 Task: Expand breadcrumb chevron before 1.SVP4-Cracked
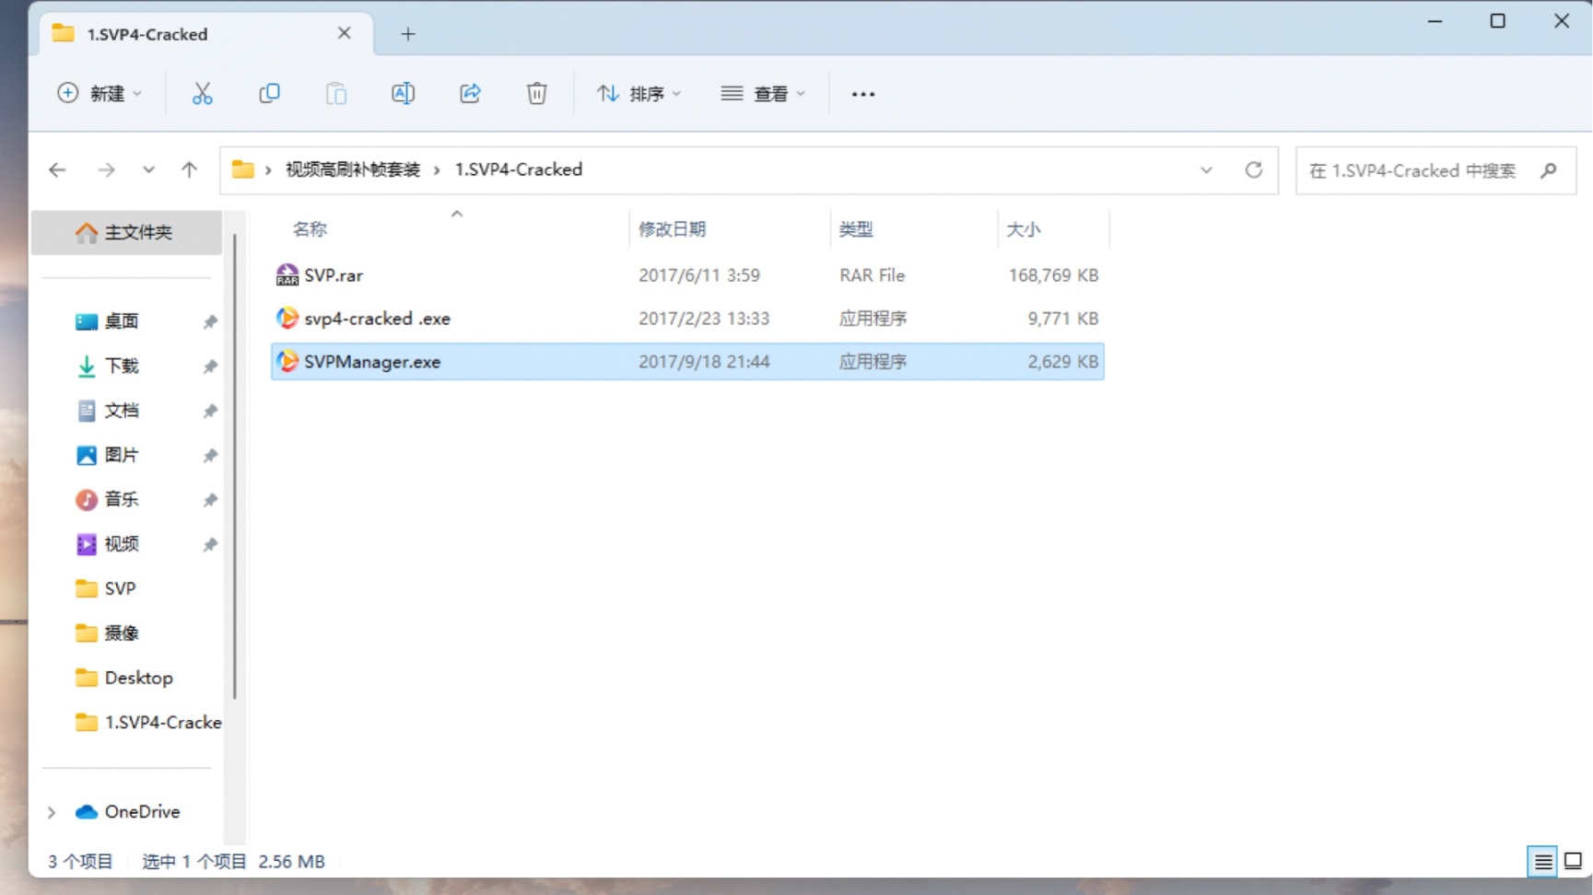coord(437,170)
